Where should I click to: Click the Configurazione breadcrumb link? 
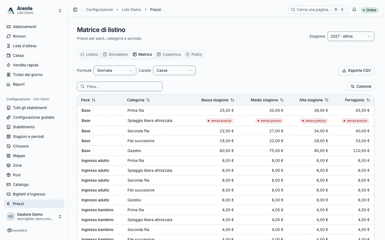99,10
